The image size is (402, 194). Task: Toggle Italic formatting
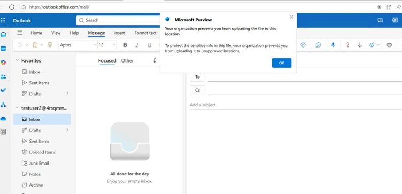pos(137,45)
